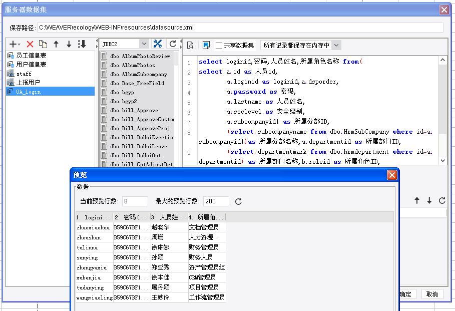Move selected dataset down with arrow icon
Image resolution: width=455 pixels, height=311 pixels.
click(69, 44)
